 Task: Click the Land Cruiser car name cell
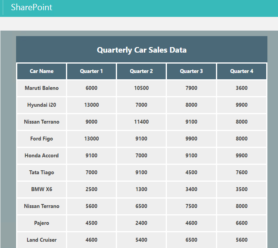(x=42, y=240)
